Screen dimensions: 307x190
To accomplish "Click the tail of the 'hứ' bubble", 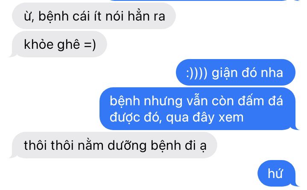I will (295, 184).
